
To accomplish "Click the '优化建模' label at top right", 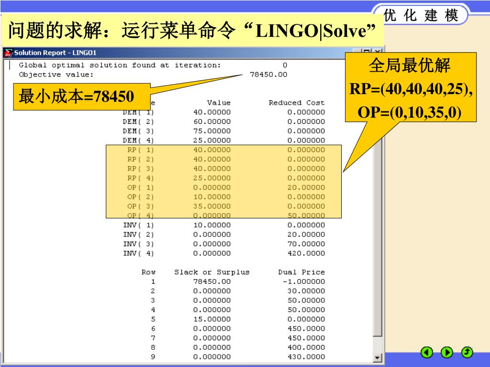I will click(x=421, y=15).
